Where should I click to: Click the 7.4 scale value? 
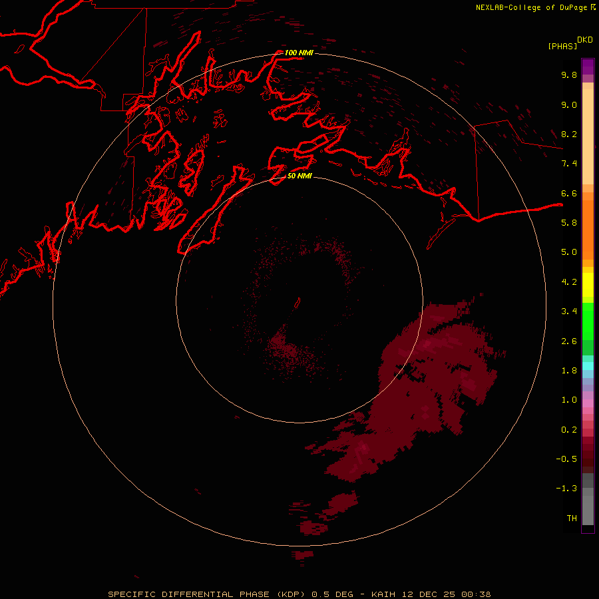pos(569,164)
